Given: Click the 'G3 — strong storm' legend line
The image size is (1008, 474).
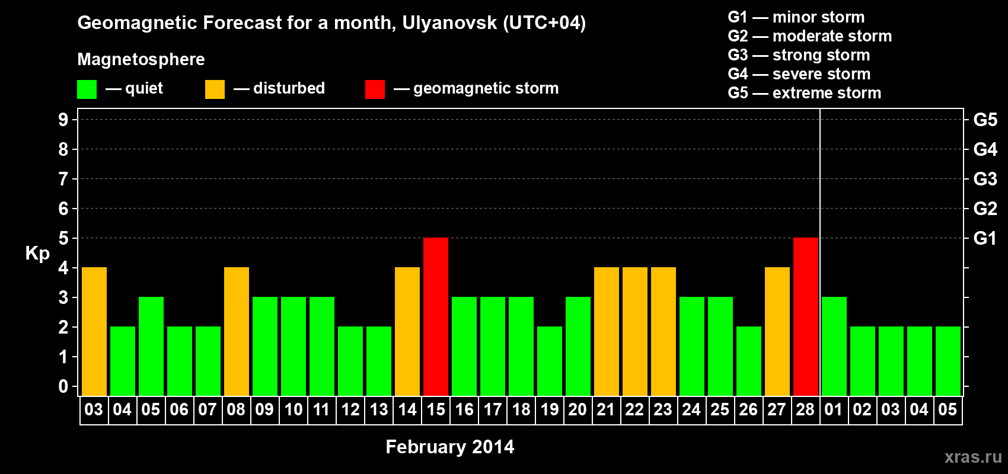Looking at the screenshot, I should tap(799, 55).
